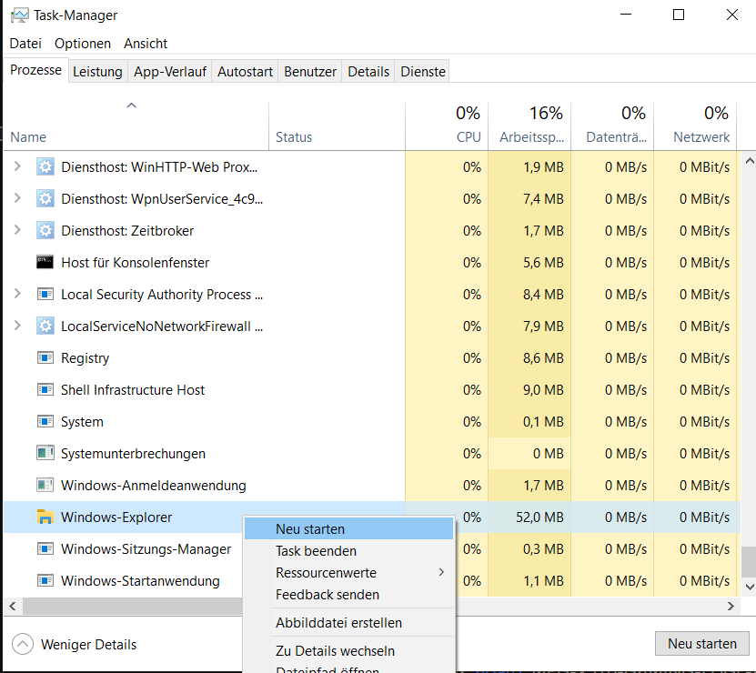
Task: Open the Optionen menu
Action: [83, 44]
